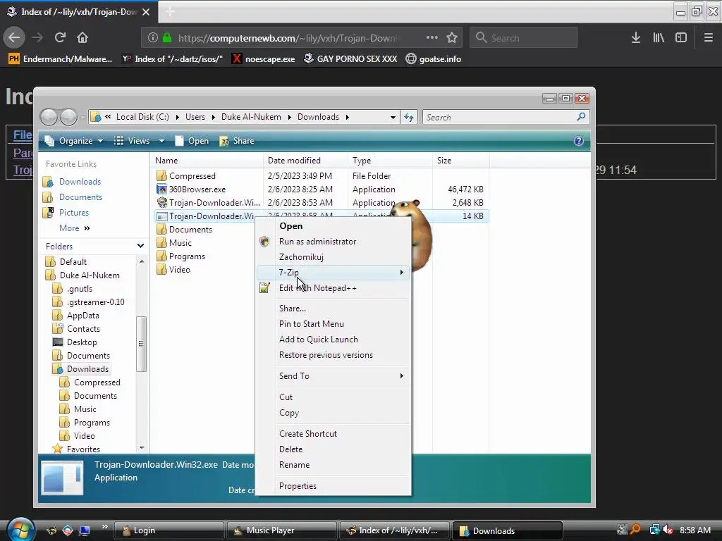This screenshot has width=722, height=541.
Task: Open browser home page icon
Action: 82,37
